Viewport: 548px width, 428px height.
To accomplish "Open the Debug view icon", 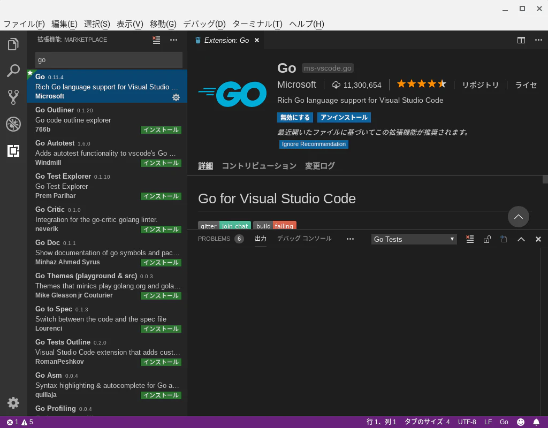I will pyautogui.click(x=13, y=124).
